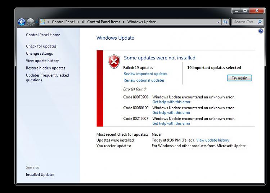Image resolution: width=270 pixels, height=193 pixels.
Task: Select Control Panel breadcrumb
Action: point(63,22)
